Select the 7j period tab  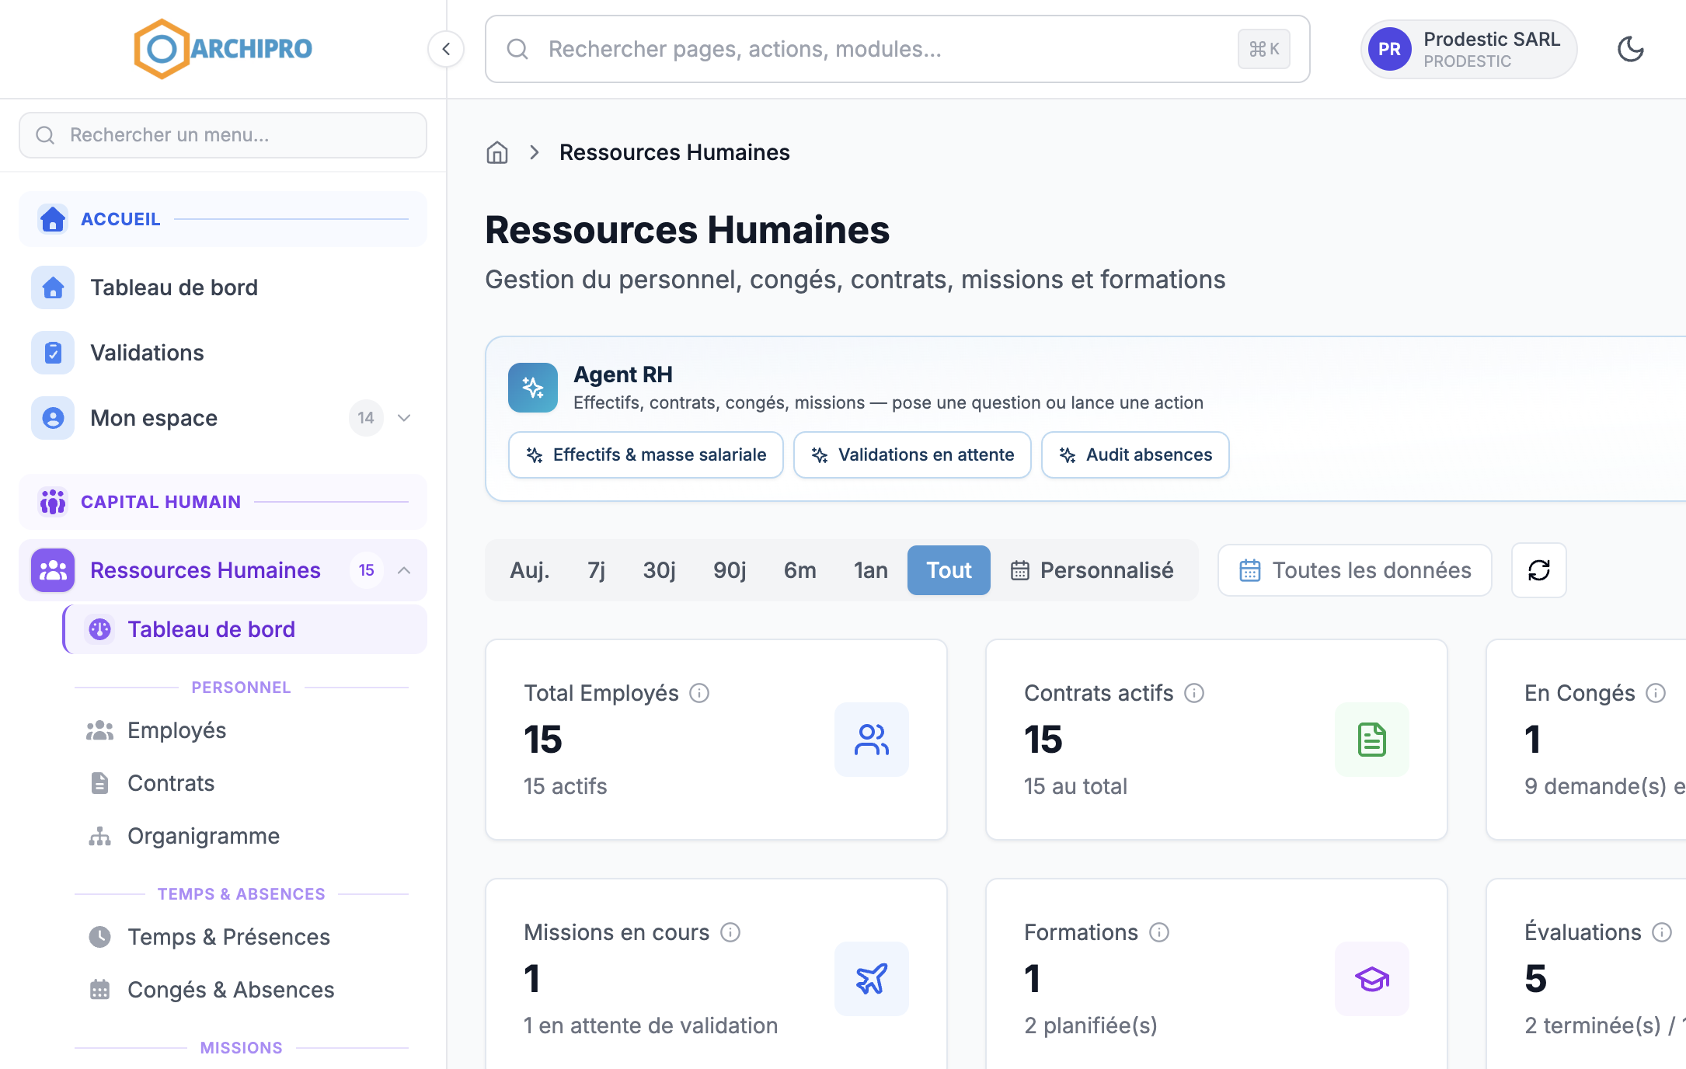(597, 570)
